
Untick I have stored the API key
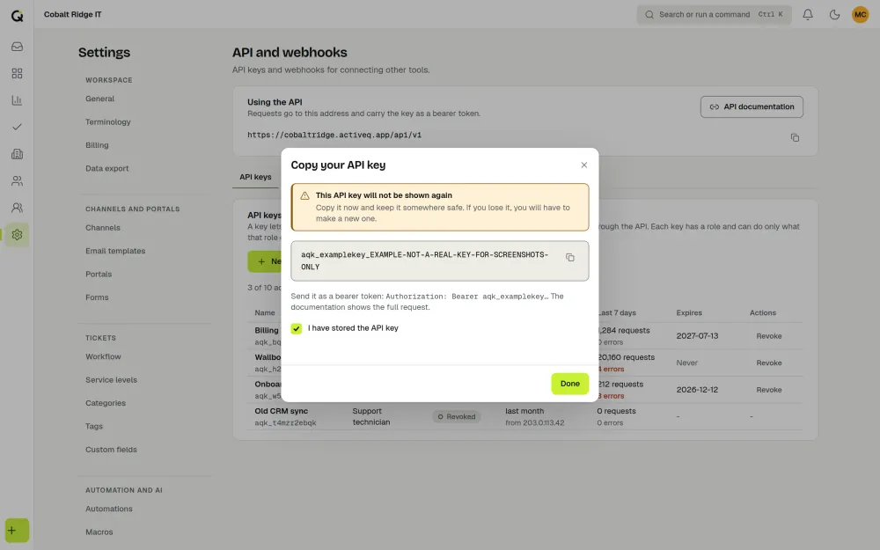[x=297, y=328]
